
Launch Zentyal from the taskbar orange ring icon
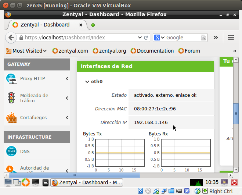[x=26, y=182]
